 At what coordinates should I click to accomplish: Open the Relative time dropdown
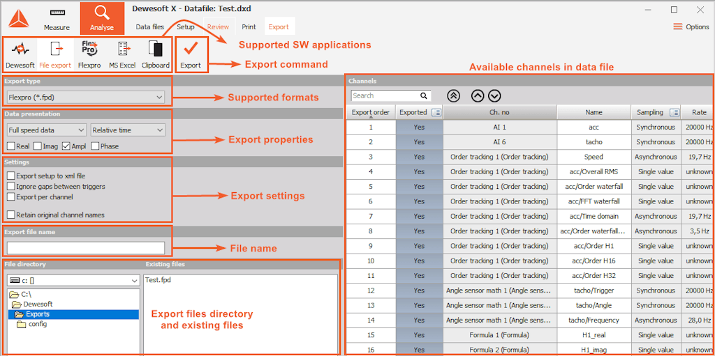(x=128, y=130)
